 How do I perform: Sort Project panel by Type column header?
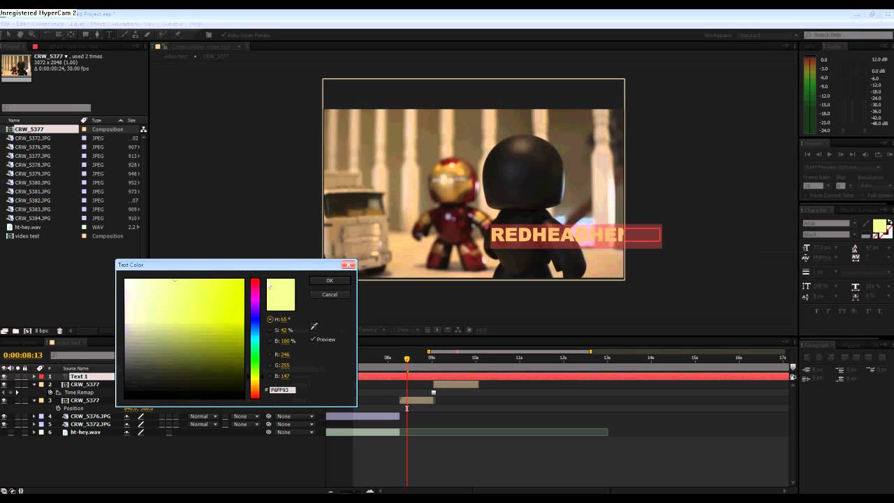96,120
